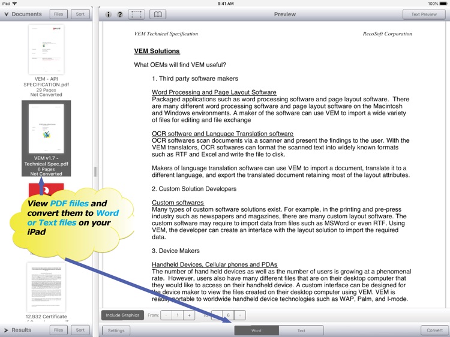Image resolution: width=450 pixels, height=337 pixels.
Task: Open the info icon in the toolbar
Action: (x=108, y=14)
